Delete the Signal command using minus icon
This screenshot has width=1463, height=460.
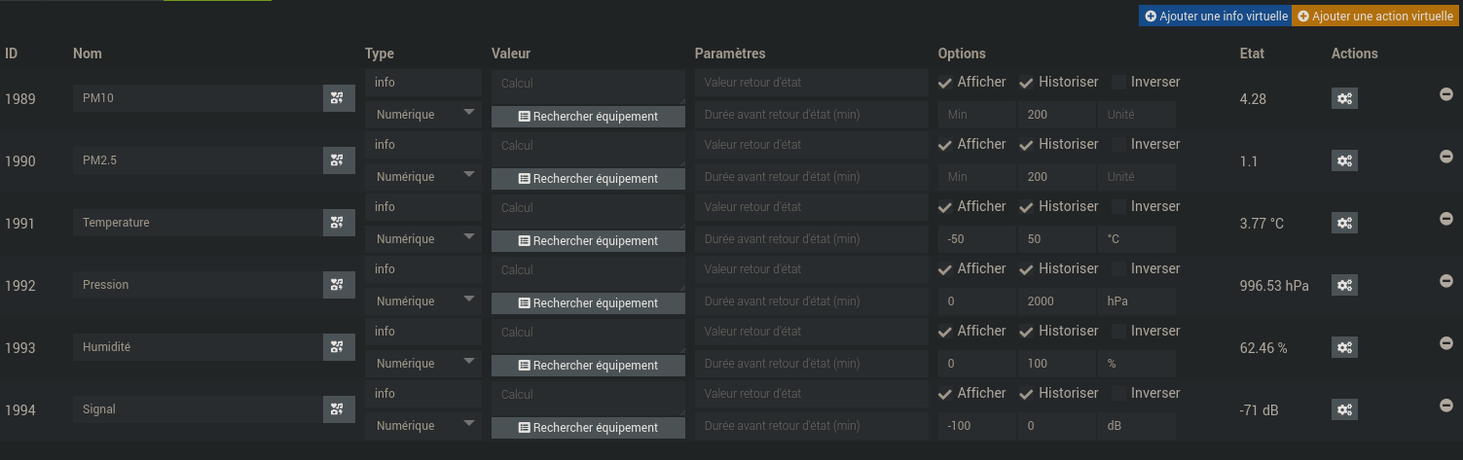[1445, 406]
